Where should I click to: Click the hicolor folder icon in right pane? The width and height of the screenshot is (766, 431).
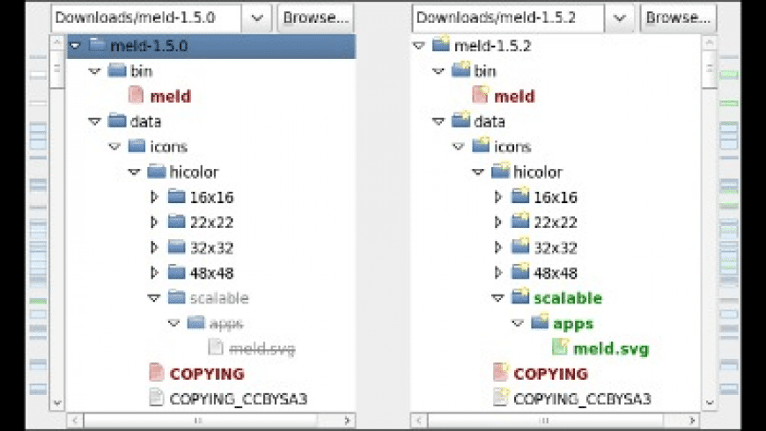click(x=500, y=172)
